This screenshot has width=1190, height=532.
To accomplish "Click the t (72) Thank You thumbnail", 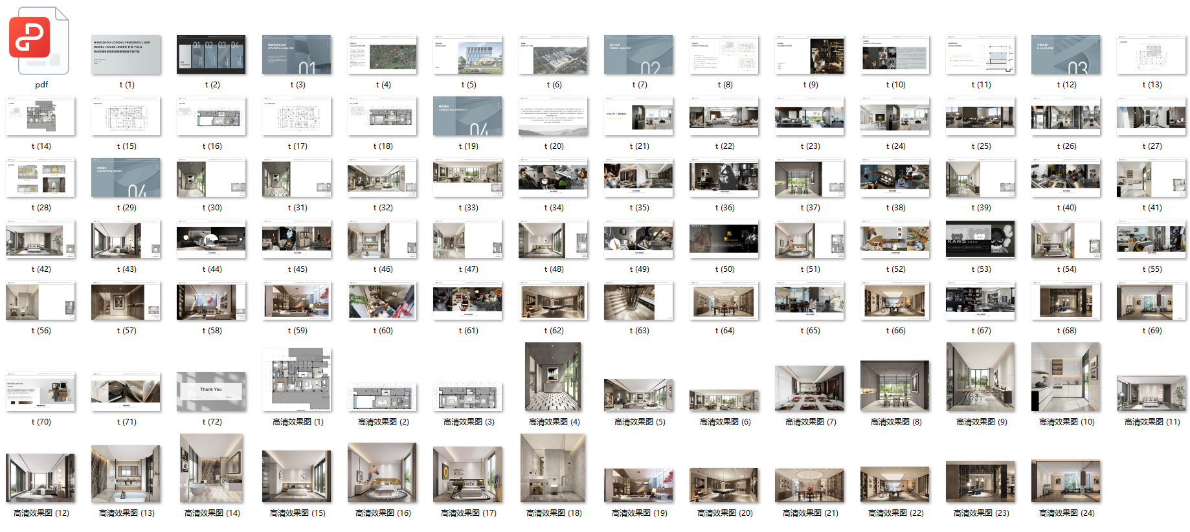I will click(x=212, y=392).
